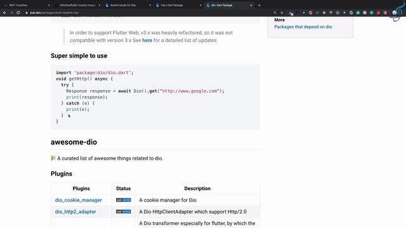Click the 'awesome-dio' heading

pos(74,142)
